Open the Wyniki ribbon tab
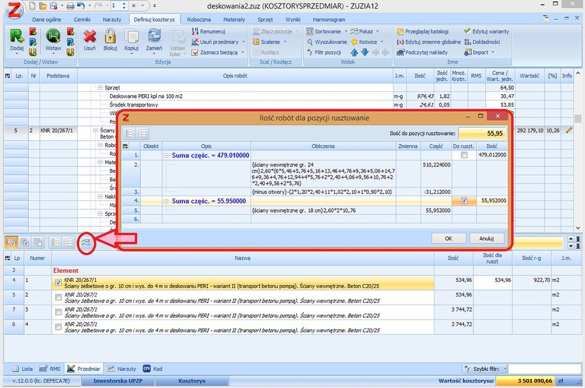 tap(293, 19)
